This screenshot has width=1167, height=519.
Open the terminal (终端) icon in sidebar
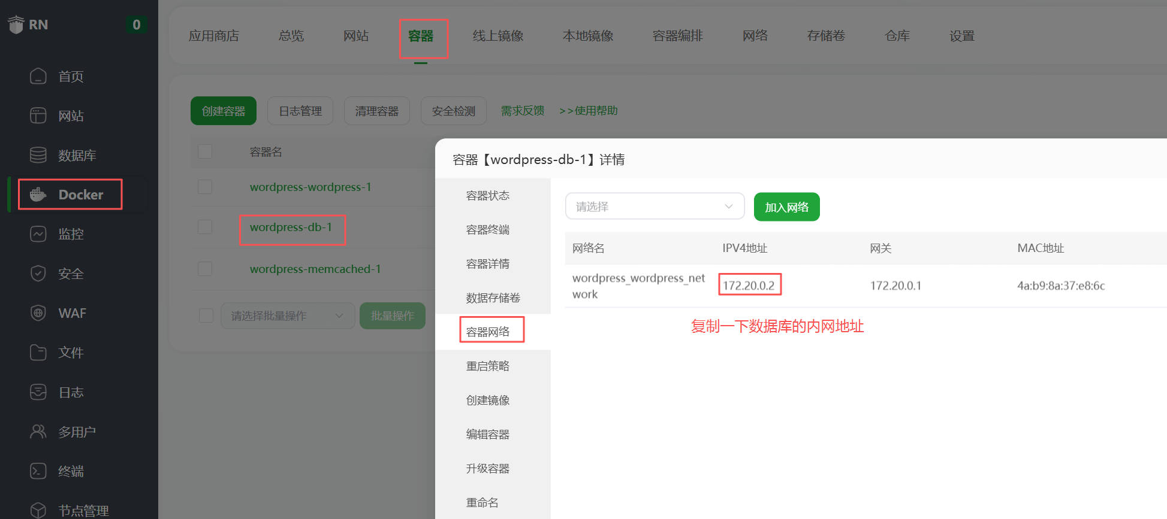38,471
